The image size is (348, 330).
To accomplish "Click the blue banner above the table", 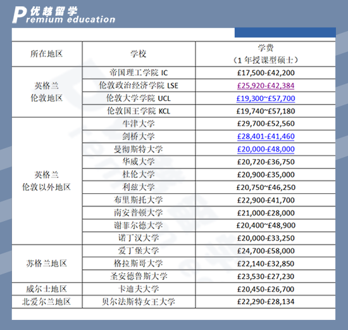I will coord(285,32).
